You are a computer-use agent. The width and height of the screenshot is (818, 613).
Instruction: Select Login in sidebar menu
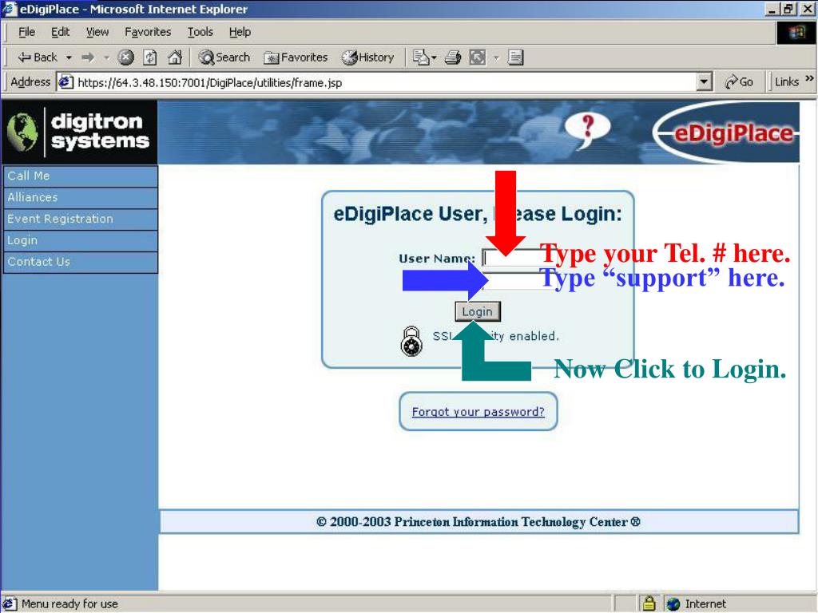81,240
